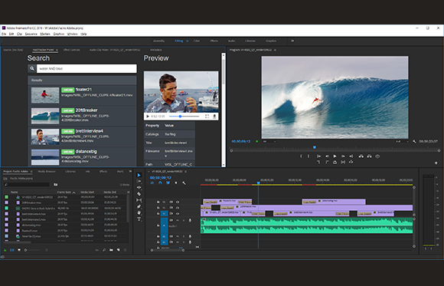Toggle visibility eye of bottom video track
This screenshot has height=286, width=444.
click(178, 213)
